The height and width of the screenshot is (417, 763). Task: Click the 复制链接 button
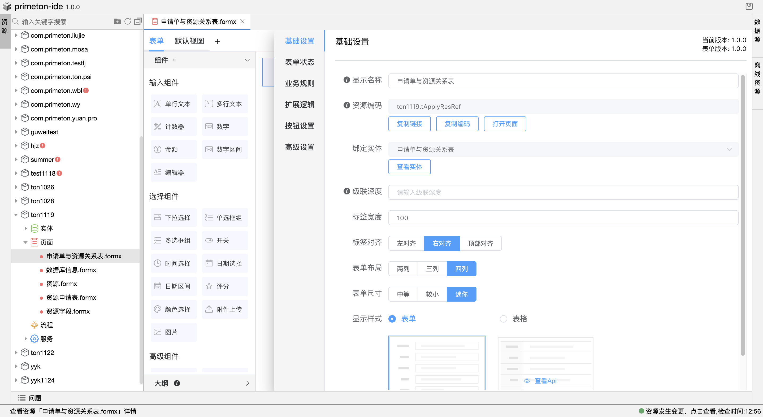point(409,124)
